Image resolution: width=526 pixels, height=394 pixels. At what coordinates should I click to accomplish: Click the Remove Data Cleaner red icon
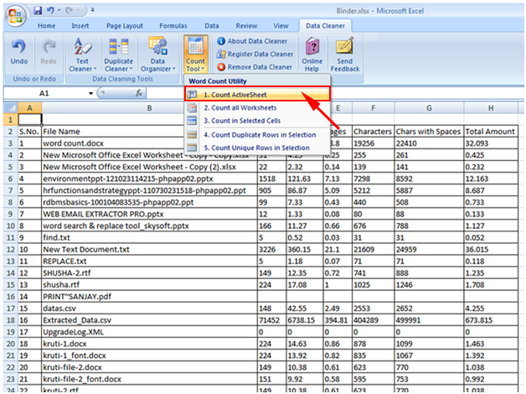pos(221,67)
